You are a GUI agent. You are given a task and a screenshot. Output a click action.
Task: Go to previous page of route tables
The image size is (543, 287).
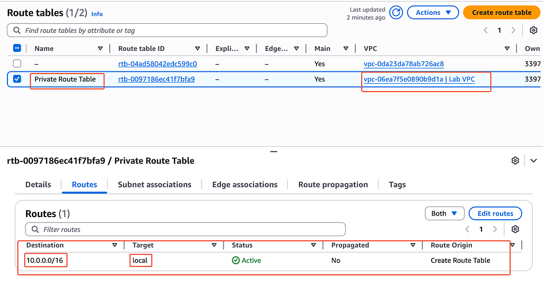pos(486,30)
